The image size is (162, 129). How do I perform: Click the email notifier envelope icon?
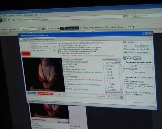(107, 27)
